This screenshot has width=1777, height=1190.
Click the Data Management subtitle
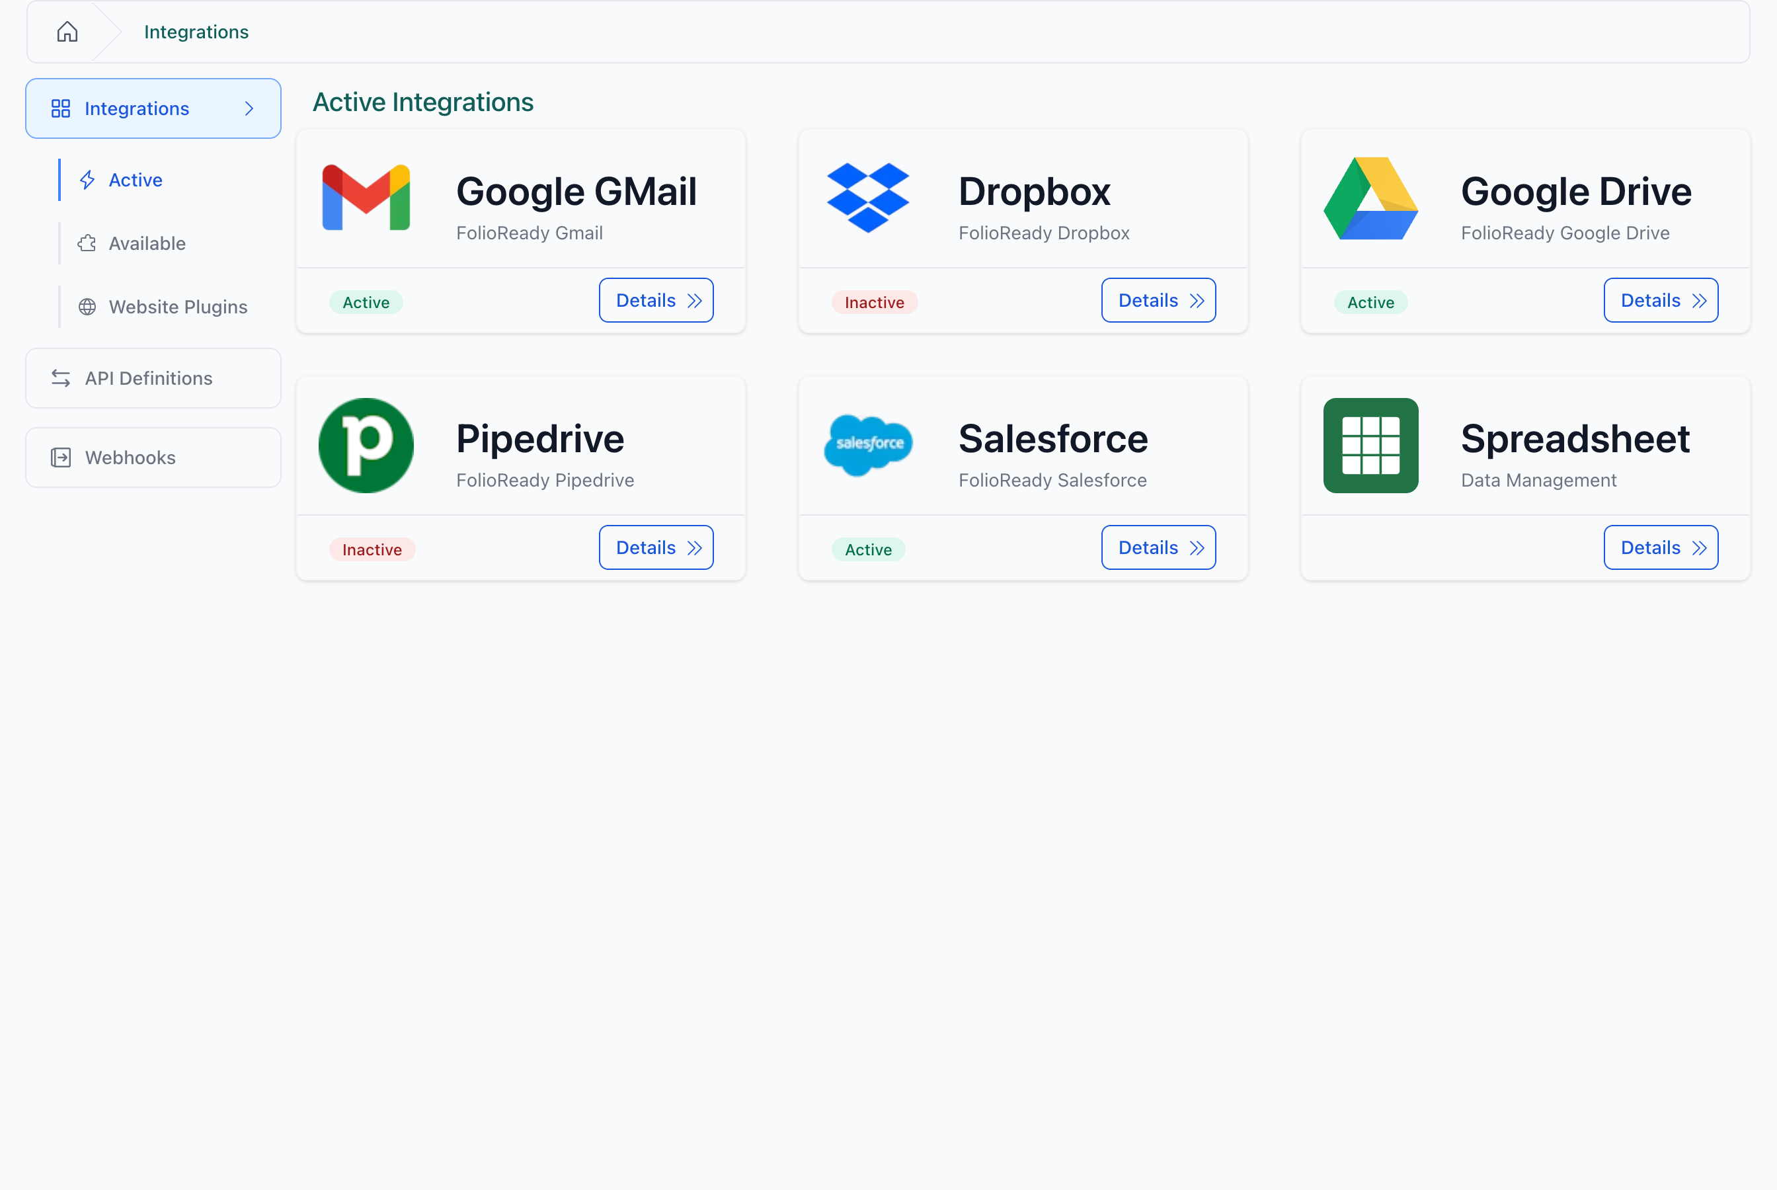pyautogui.click(x=1539, y=481)
